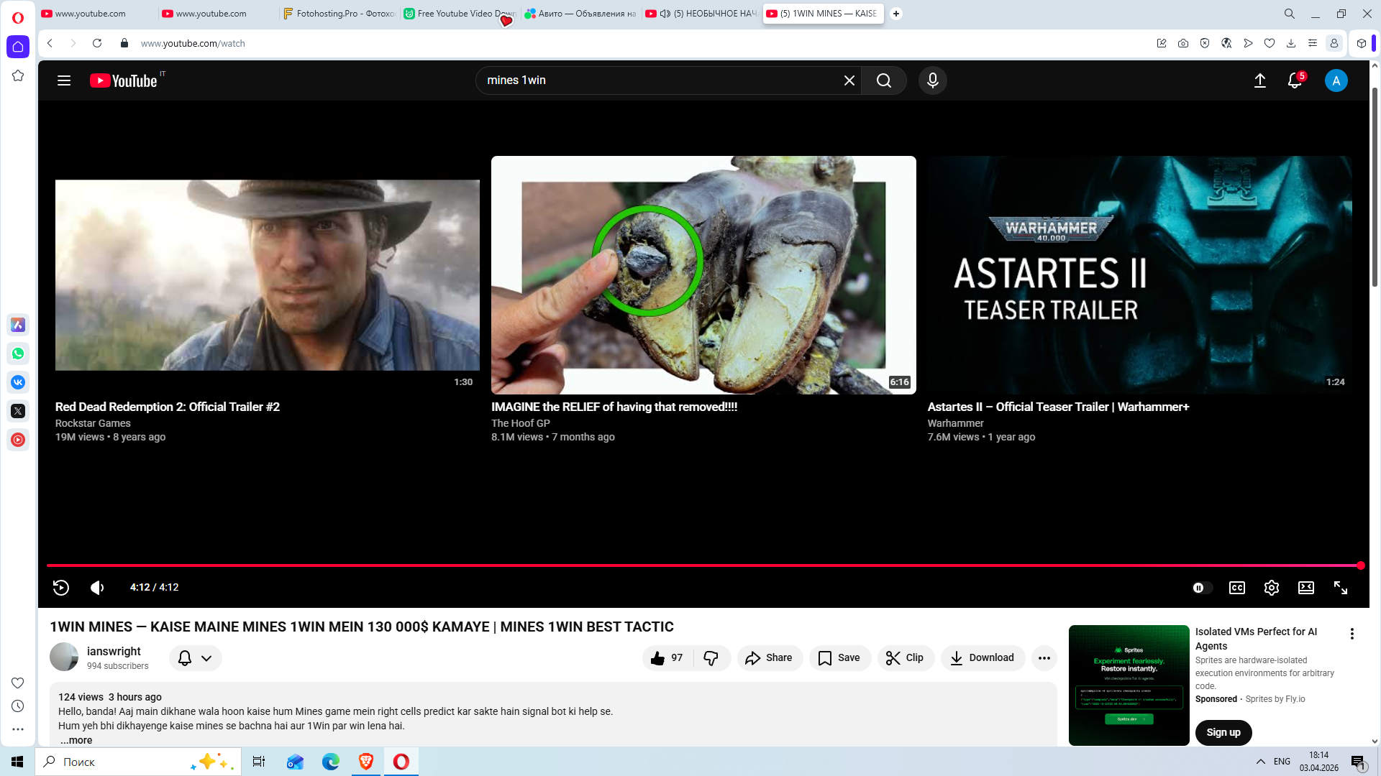
Task: Switch to the Fotohosting.Pro tab
Action: click(338, 14)
